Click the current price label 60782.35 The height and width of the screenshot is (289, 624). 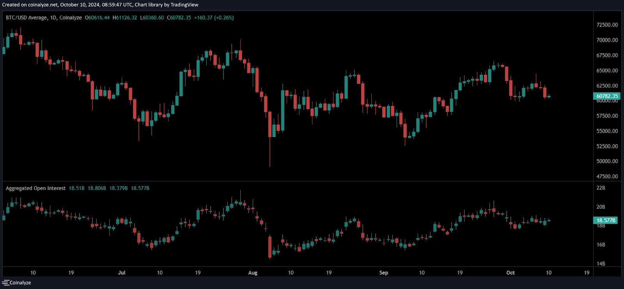[x=607, y=96]
